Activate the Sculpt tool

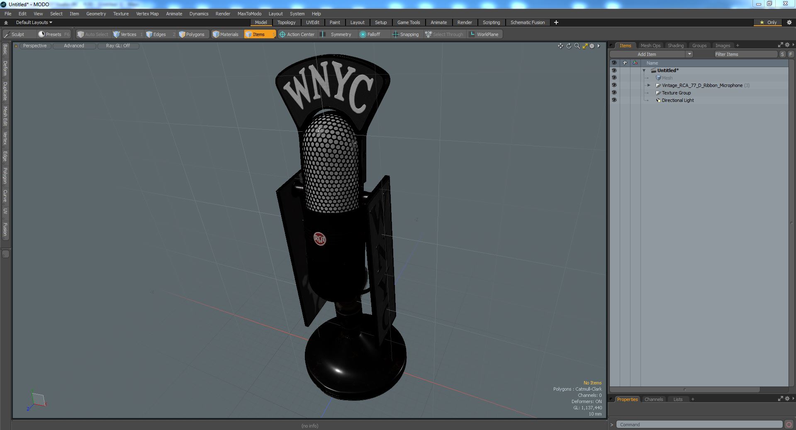click(x=18, y=34)
